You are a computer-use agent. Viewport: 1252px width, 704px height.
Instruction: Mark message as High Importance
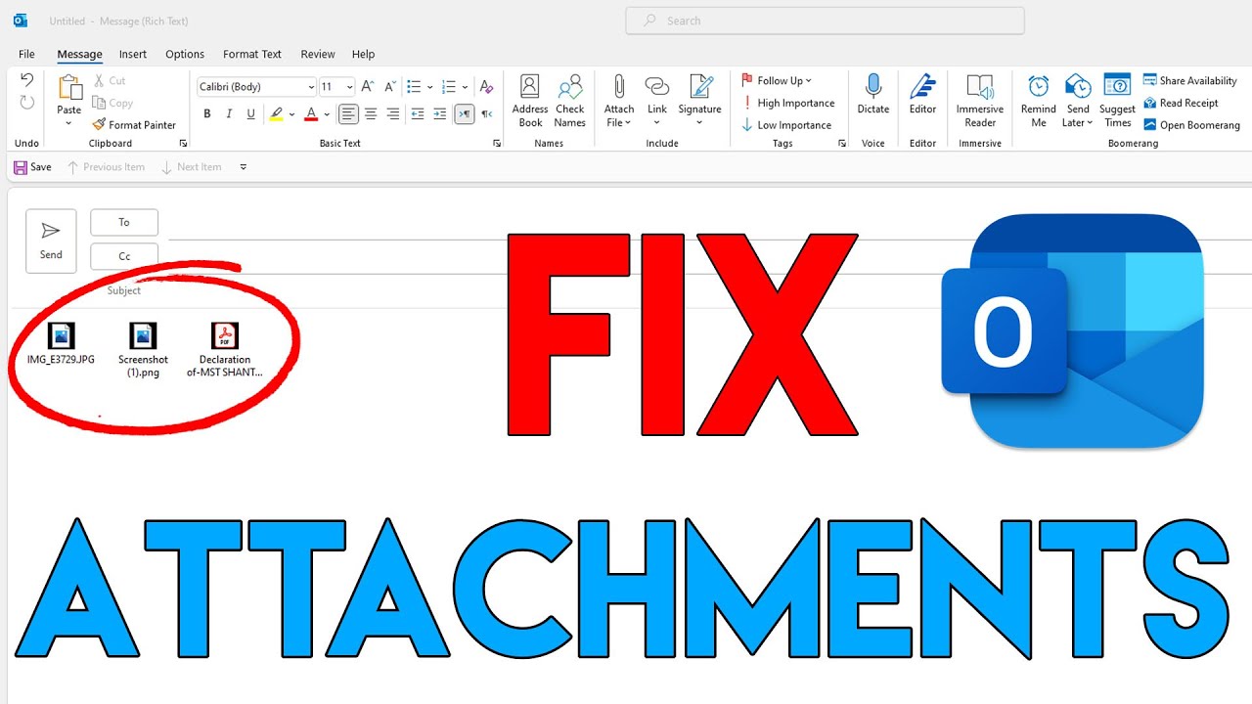point(787,103)
